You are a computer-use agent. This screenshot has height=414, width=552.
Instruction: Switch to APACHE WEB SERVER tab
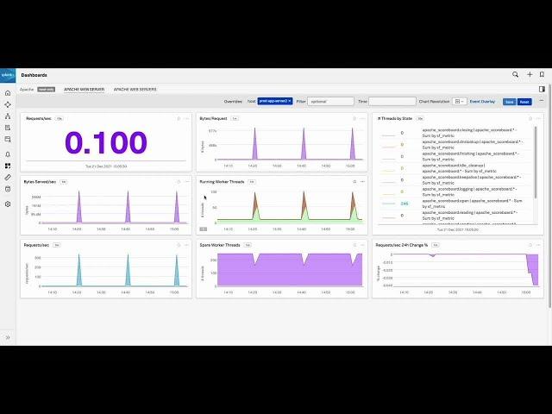coord(84,90)
